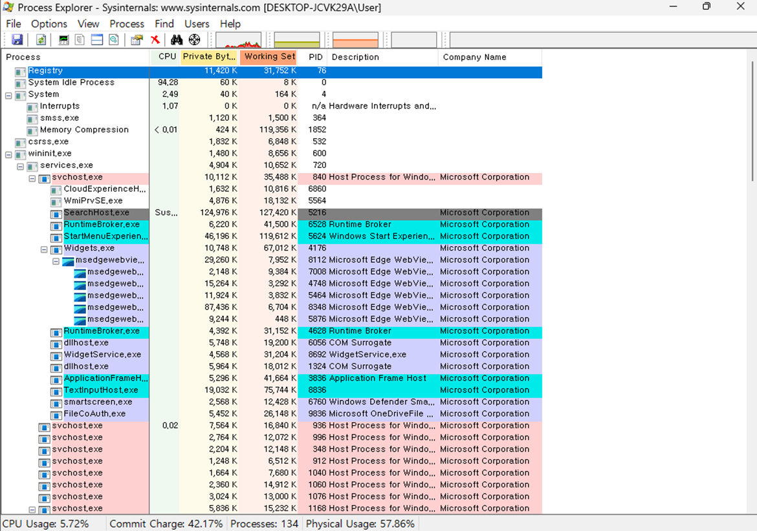Select the Interrupts row

[x=272, y=106]
